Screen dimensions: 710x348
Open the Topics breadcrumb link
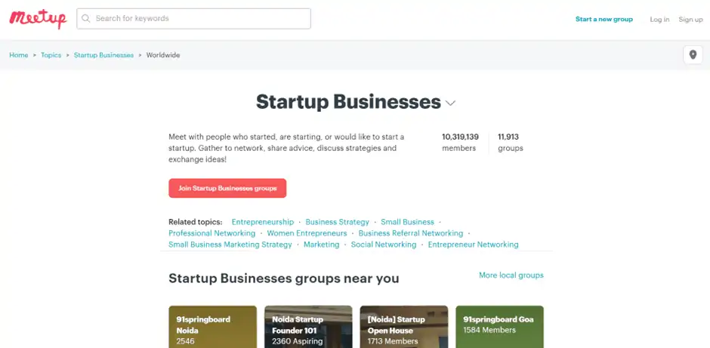(x=51, y=55)
